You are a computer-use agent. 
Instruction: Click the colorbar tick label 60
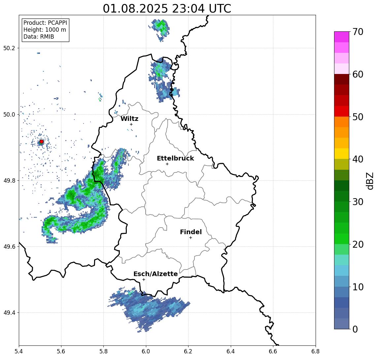click(x=358, y=75)
